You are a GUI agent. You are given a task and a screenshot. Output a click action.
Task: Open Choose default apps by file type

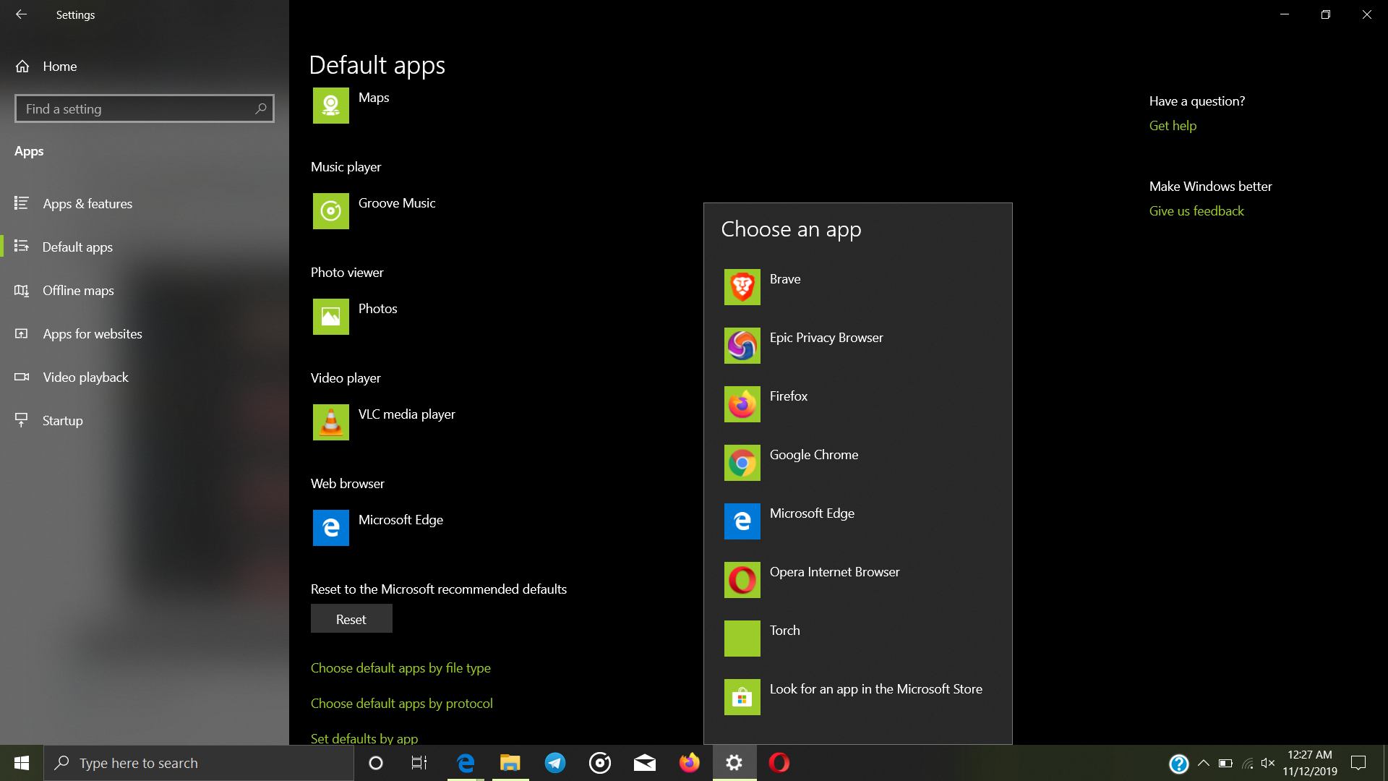click(400, 668)
